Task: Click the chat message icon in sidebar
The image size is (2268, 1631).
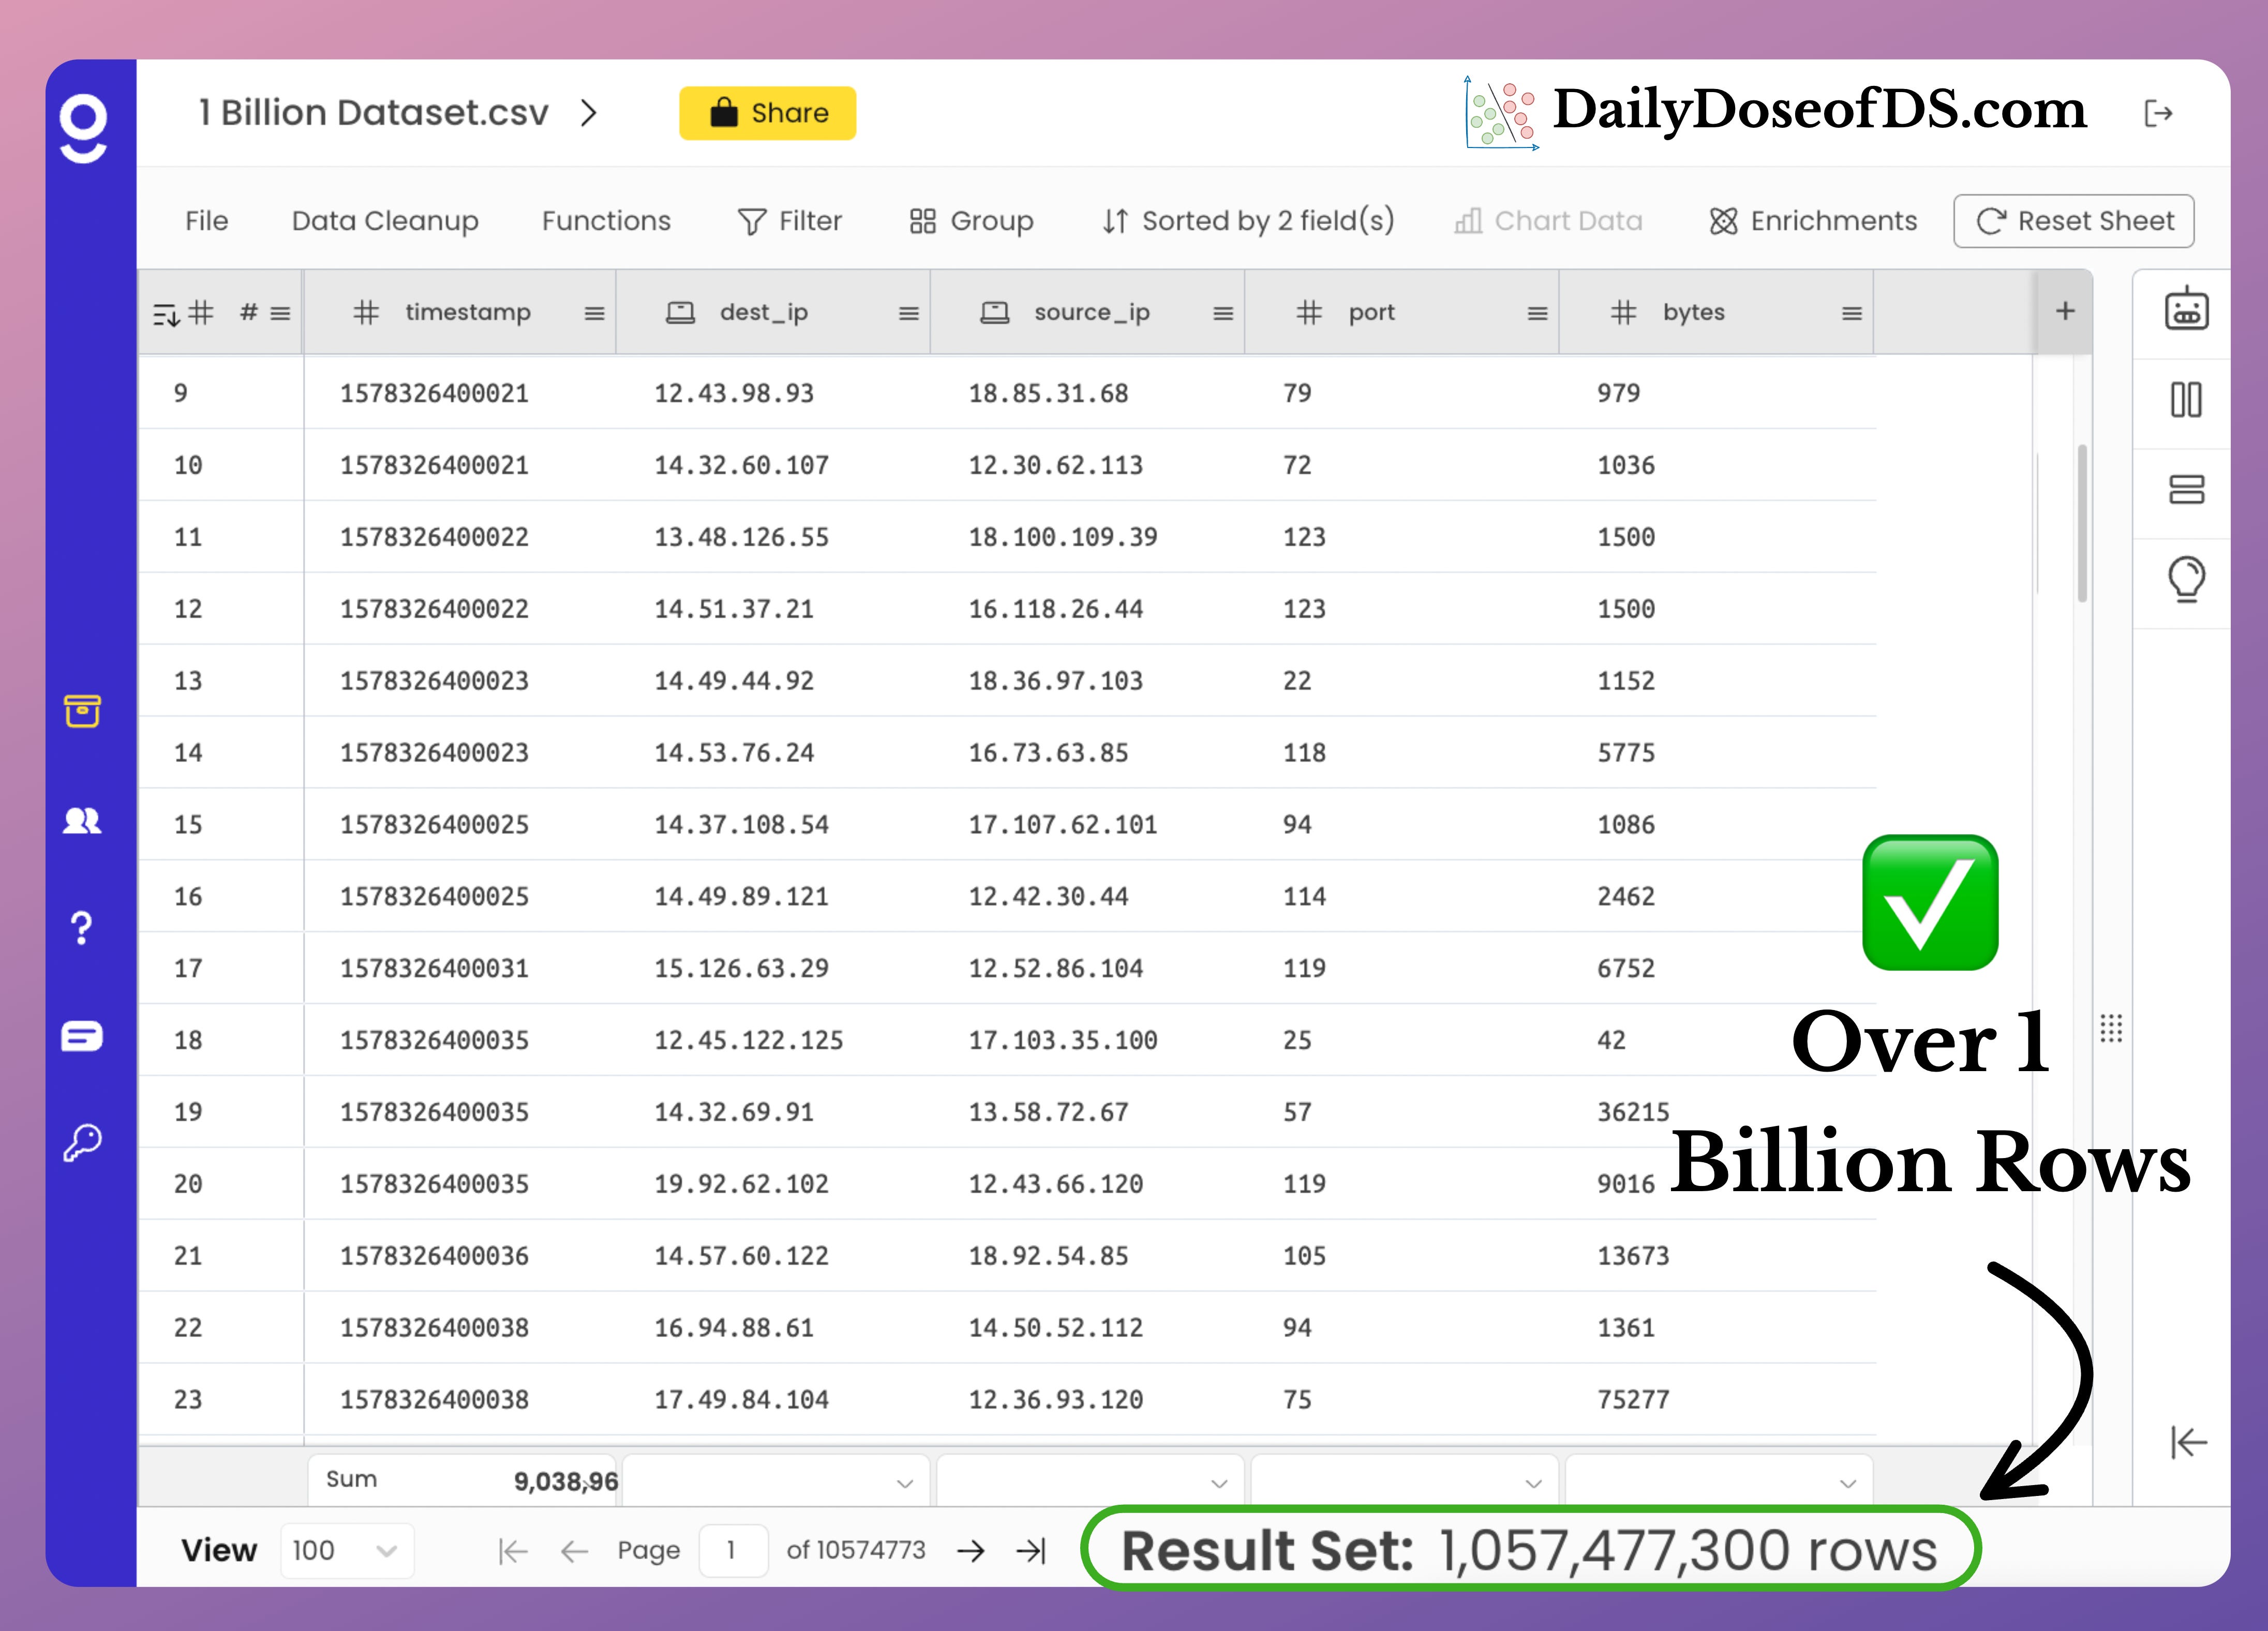Action: coord(82,1036)
